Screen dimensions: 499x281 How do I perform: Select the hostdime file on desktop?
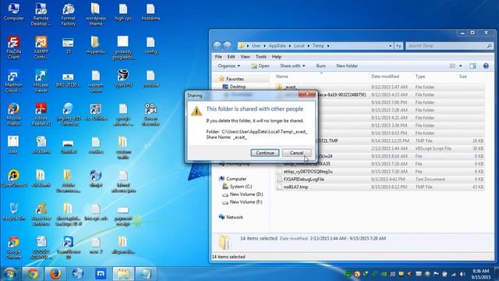[x=150, y=12]
